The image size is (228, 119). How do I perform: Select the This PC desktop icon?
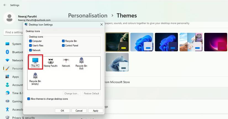click(x=35, y=62)
